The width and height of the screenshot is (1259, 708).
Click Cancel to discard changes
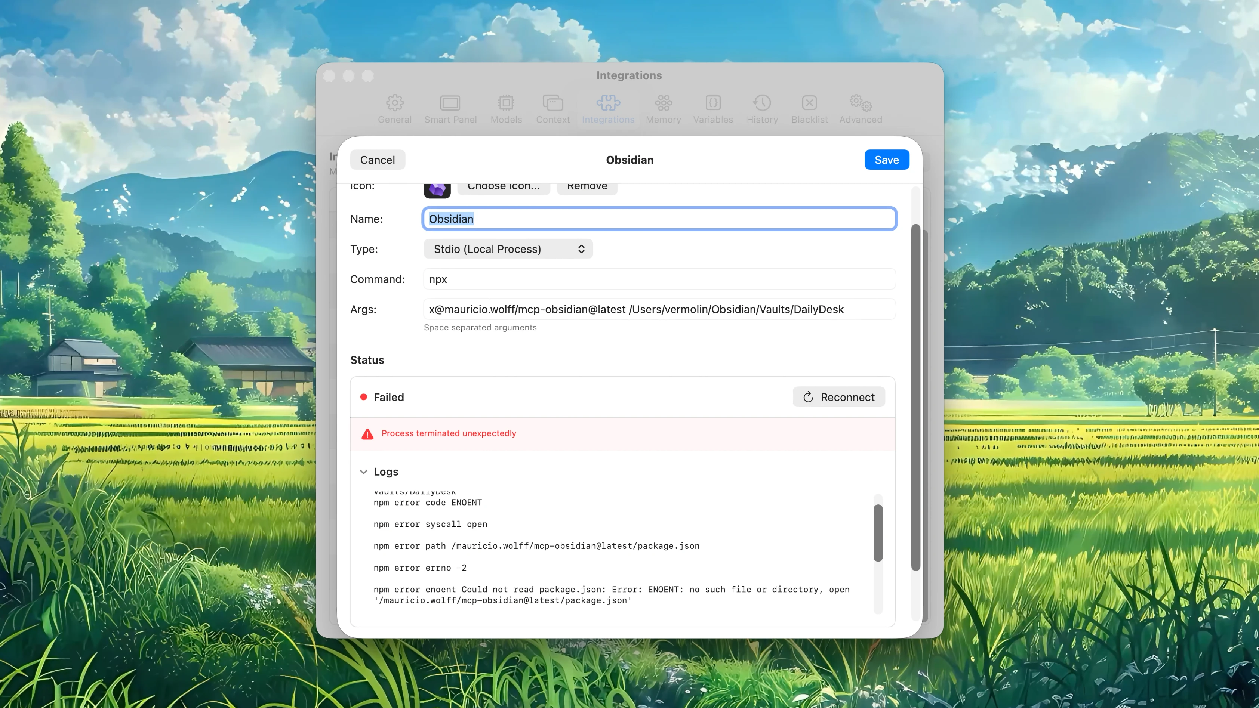coord(377,159)
